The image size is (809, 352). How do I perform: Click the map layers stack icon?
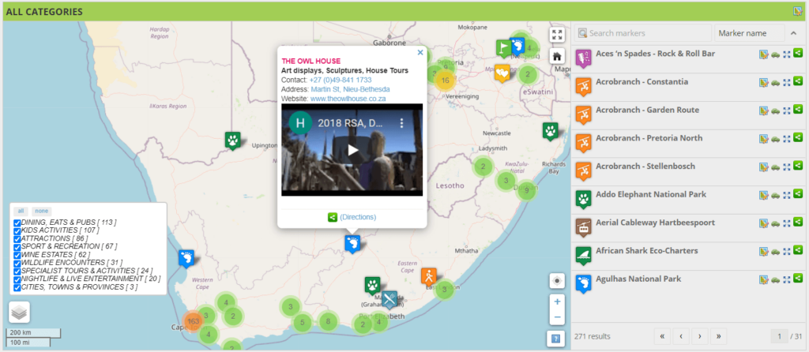20,313
